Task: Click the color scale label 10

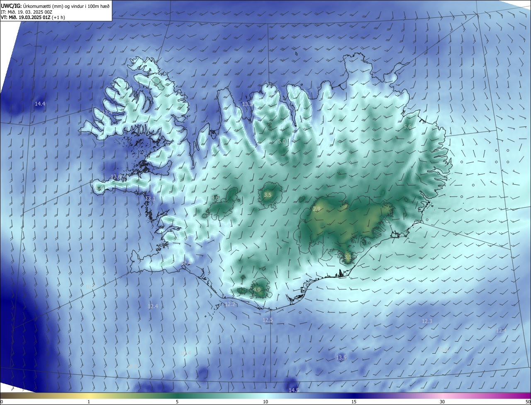Action: coord(265,402)
